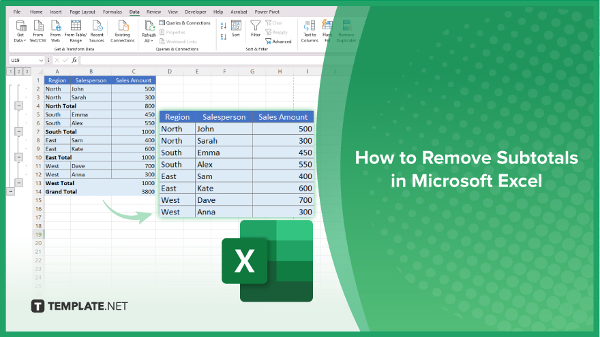This screenshot has width=600, height=337.
Task: Clear the current filter
Action: (274, 23)
